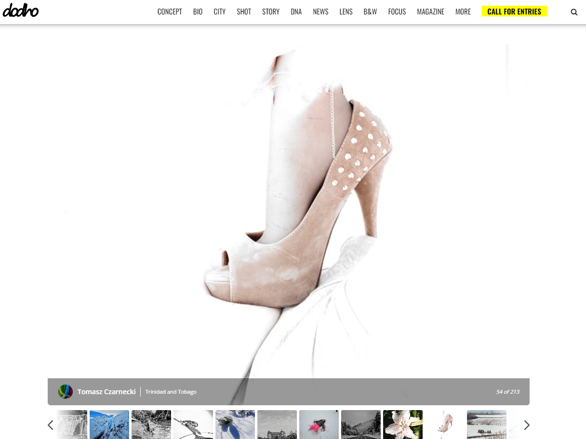Open the FOCUS section
This screenshot has height=439, width=586.
pos(397,12)
